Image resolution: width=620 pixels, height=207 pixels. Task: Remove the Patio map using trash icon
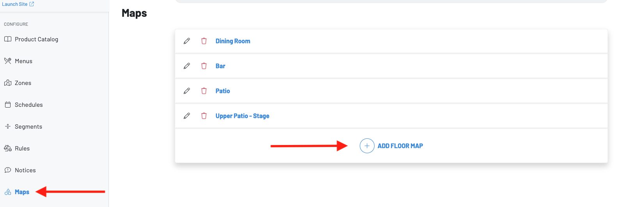point(204,91)
